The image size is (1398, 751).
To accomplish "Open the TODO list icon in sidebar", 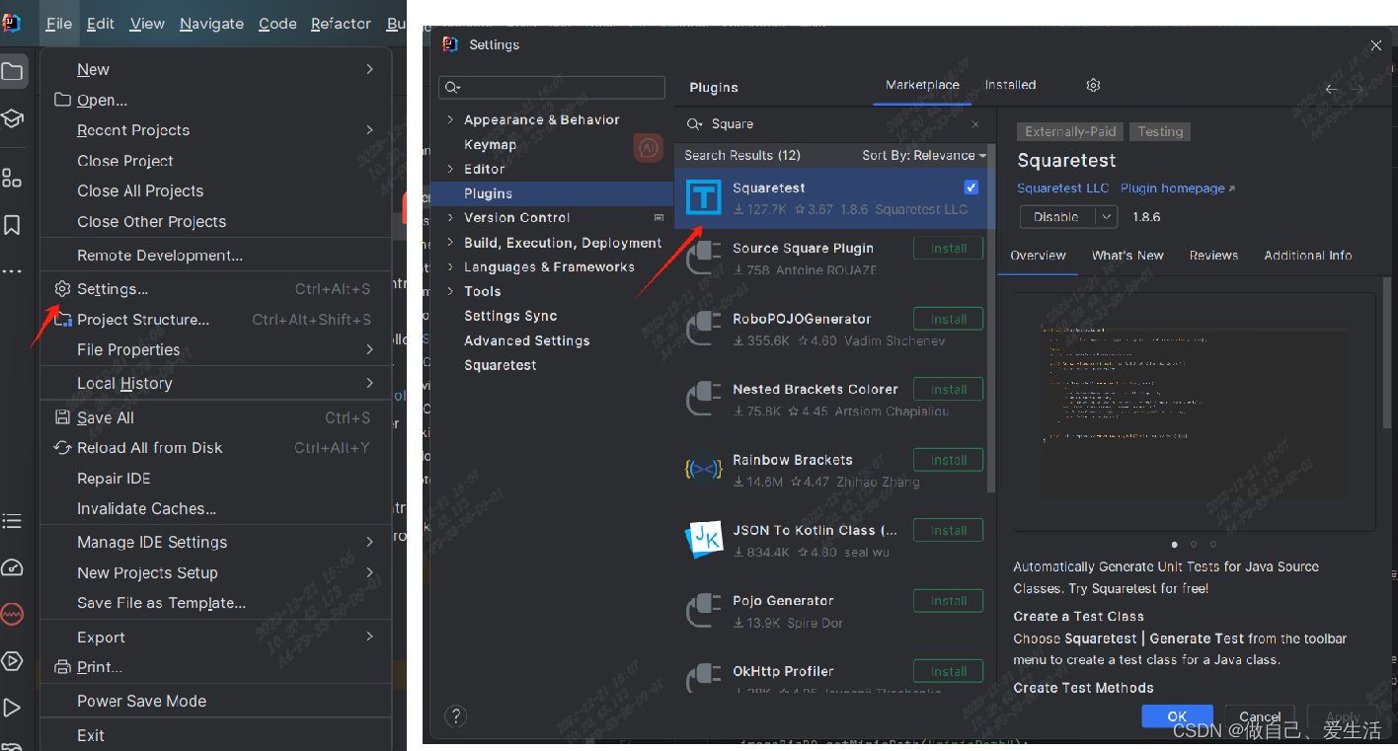I will pyautogui.click(x=12, y=521).
